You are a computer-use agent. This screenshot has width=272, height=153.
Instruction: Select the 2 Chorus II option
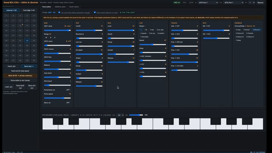[x=256, y=30]
